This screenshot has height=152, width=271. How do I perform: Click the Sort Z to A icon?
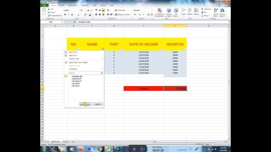pyautogui.click(x=66, y=55)
